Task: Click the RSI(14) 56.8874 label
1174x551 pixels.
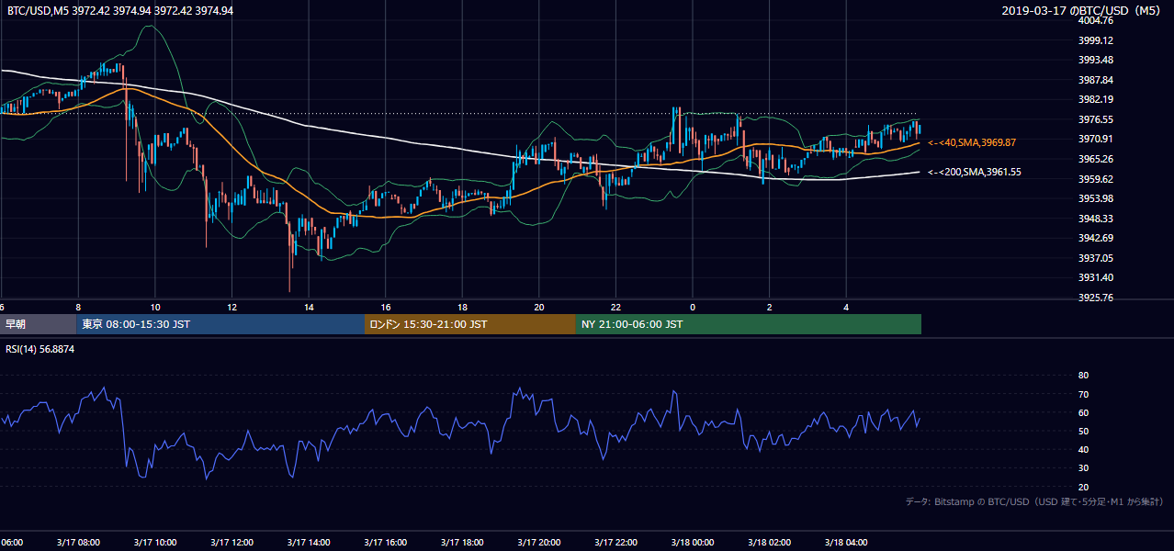Action: (40, 349)
